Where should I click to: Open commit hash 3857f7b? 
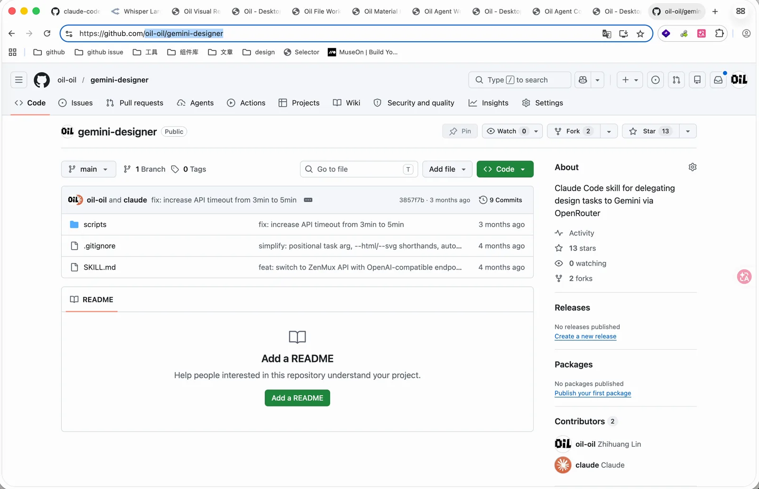tap(411, 200)
